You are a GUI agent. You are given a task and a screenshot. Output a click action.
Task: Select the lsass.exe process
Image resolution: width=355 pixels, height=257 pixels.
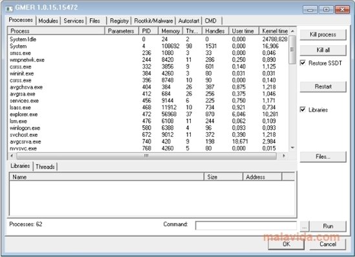[x=148, y=107]
